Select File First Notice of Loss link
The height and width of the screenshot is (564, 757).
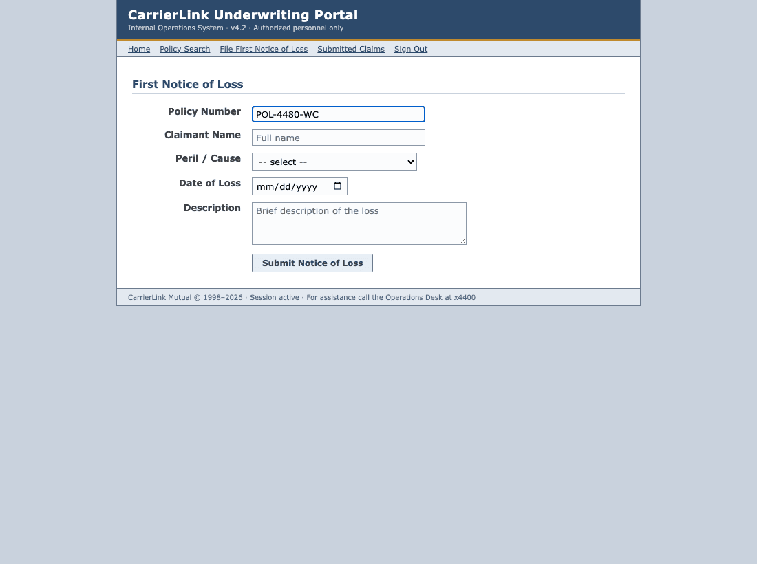264,49
